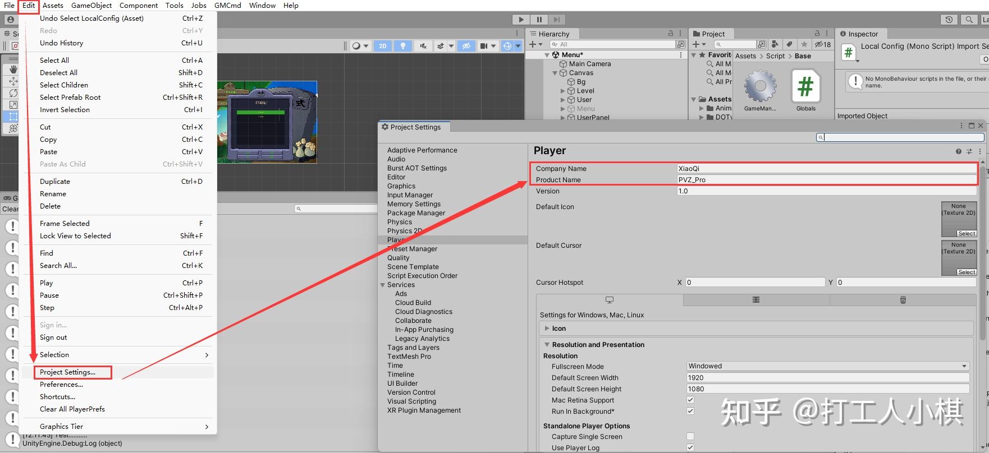Select the Hand tool in scene toolbar

[13, 70]
